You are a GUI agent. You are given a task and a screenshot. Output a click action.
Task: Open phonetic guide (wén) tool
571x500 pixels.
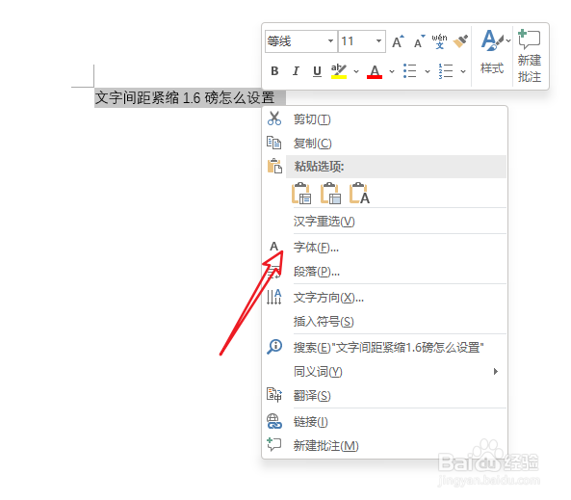pos(439,41)
